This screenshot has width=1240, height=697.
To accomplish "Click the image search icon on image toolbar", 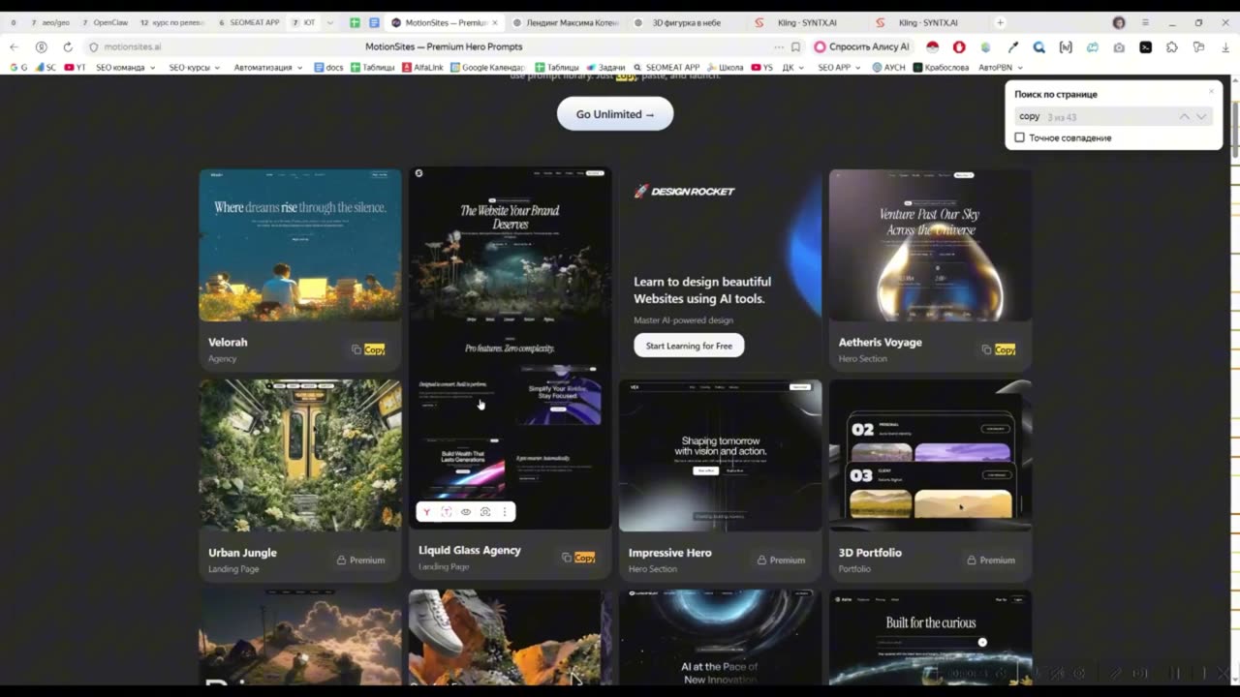I will tap(485, 512).
